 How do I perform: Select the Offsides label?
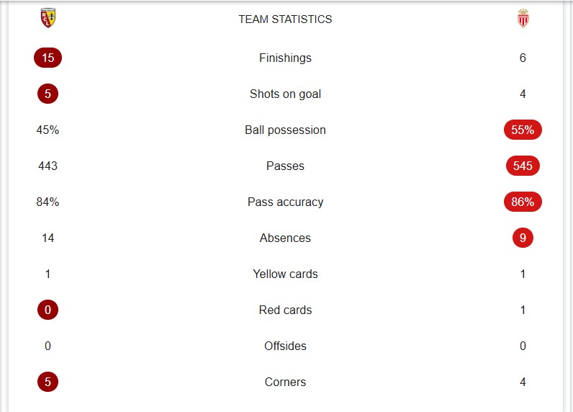[285, 346]
